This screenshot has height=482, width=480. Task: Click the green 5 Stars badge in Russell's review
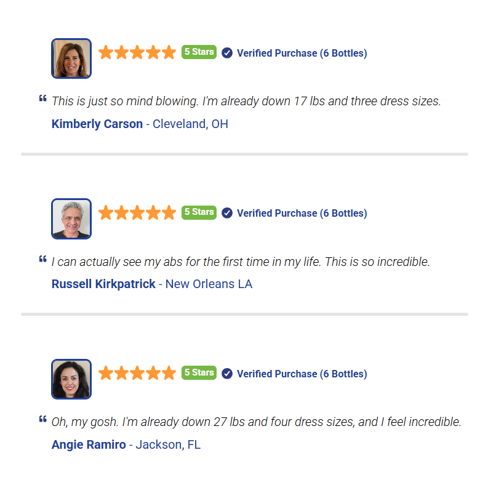[x=199, y=212]
